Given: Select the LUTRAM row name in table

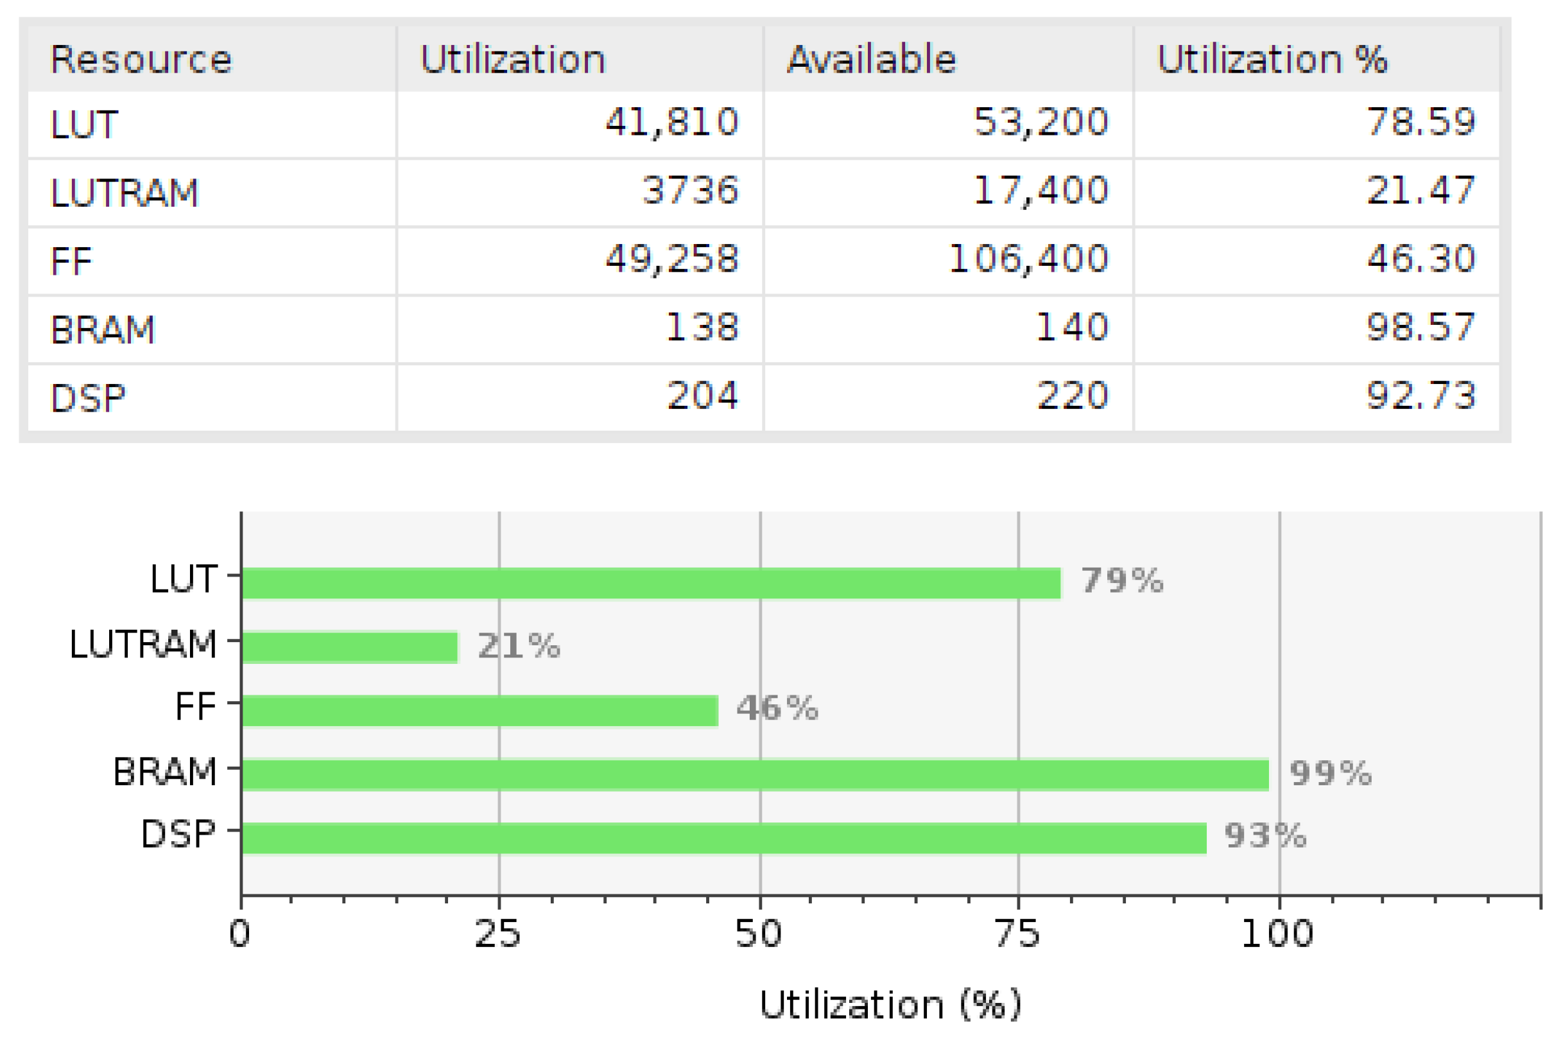Looking at the screenshot, I should 125,193.
